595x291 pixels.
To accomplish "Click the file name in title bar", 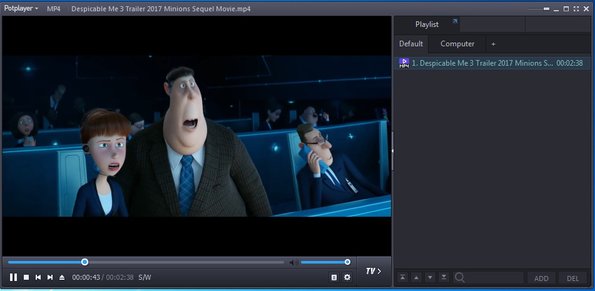I will 161,9.
